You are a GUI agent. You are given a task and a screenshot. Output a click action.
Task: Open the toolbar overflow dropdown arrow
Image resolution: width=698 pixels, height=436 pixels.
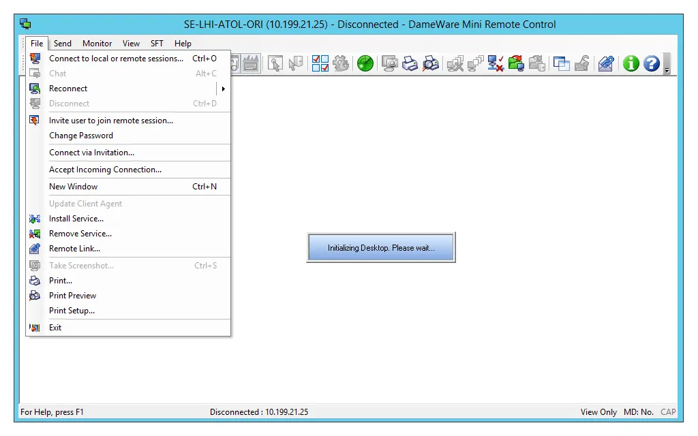pyautogui.click(x=667, y=68)
